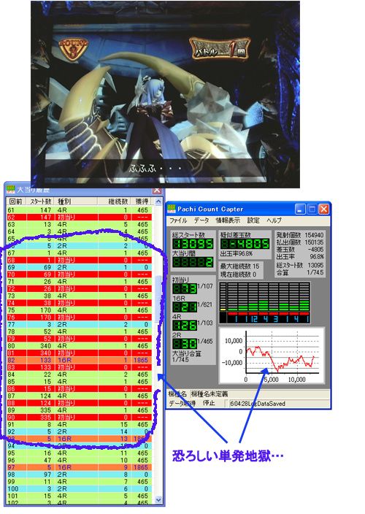Click the 大当り履歴 window title icon
Screen dimensions: 365x514
(x=11, y=190)
